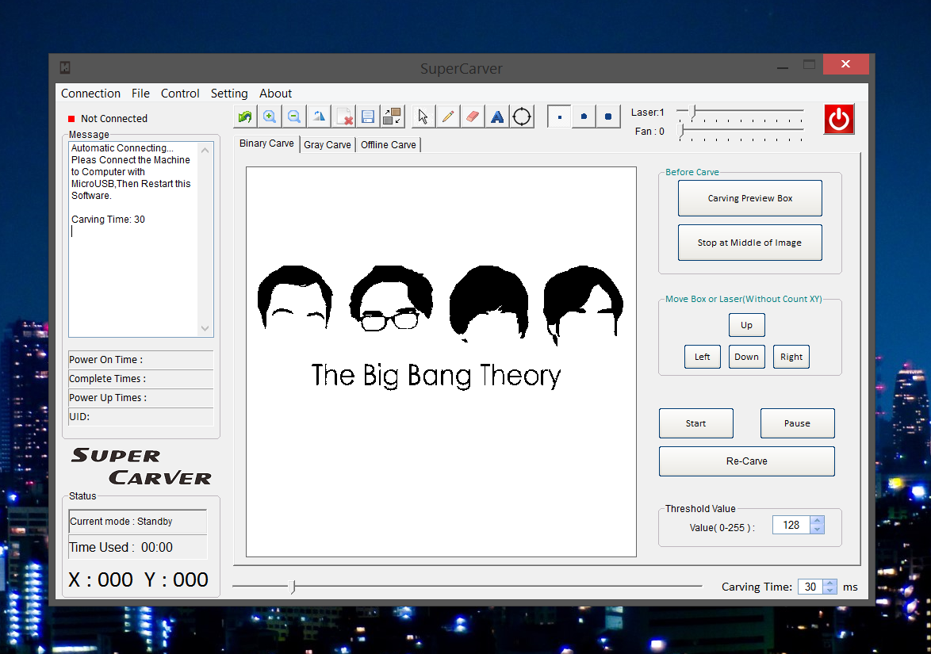
Task: Click Message box scroll down arrow
Action: click(205, 328)
